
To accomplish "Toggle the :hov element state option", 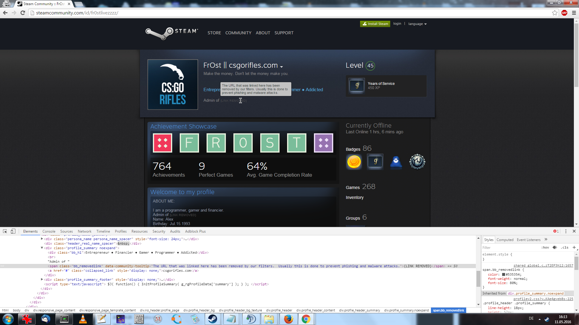I will (x=545, y=247).
